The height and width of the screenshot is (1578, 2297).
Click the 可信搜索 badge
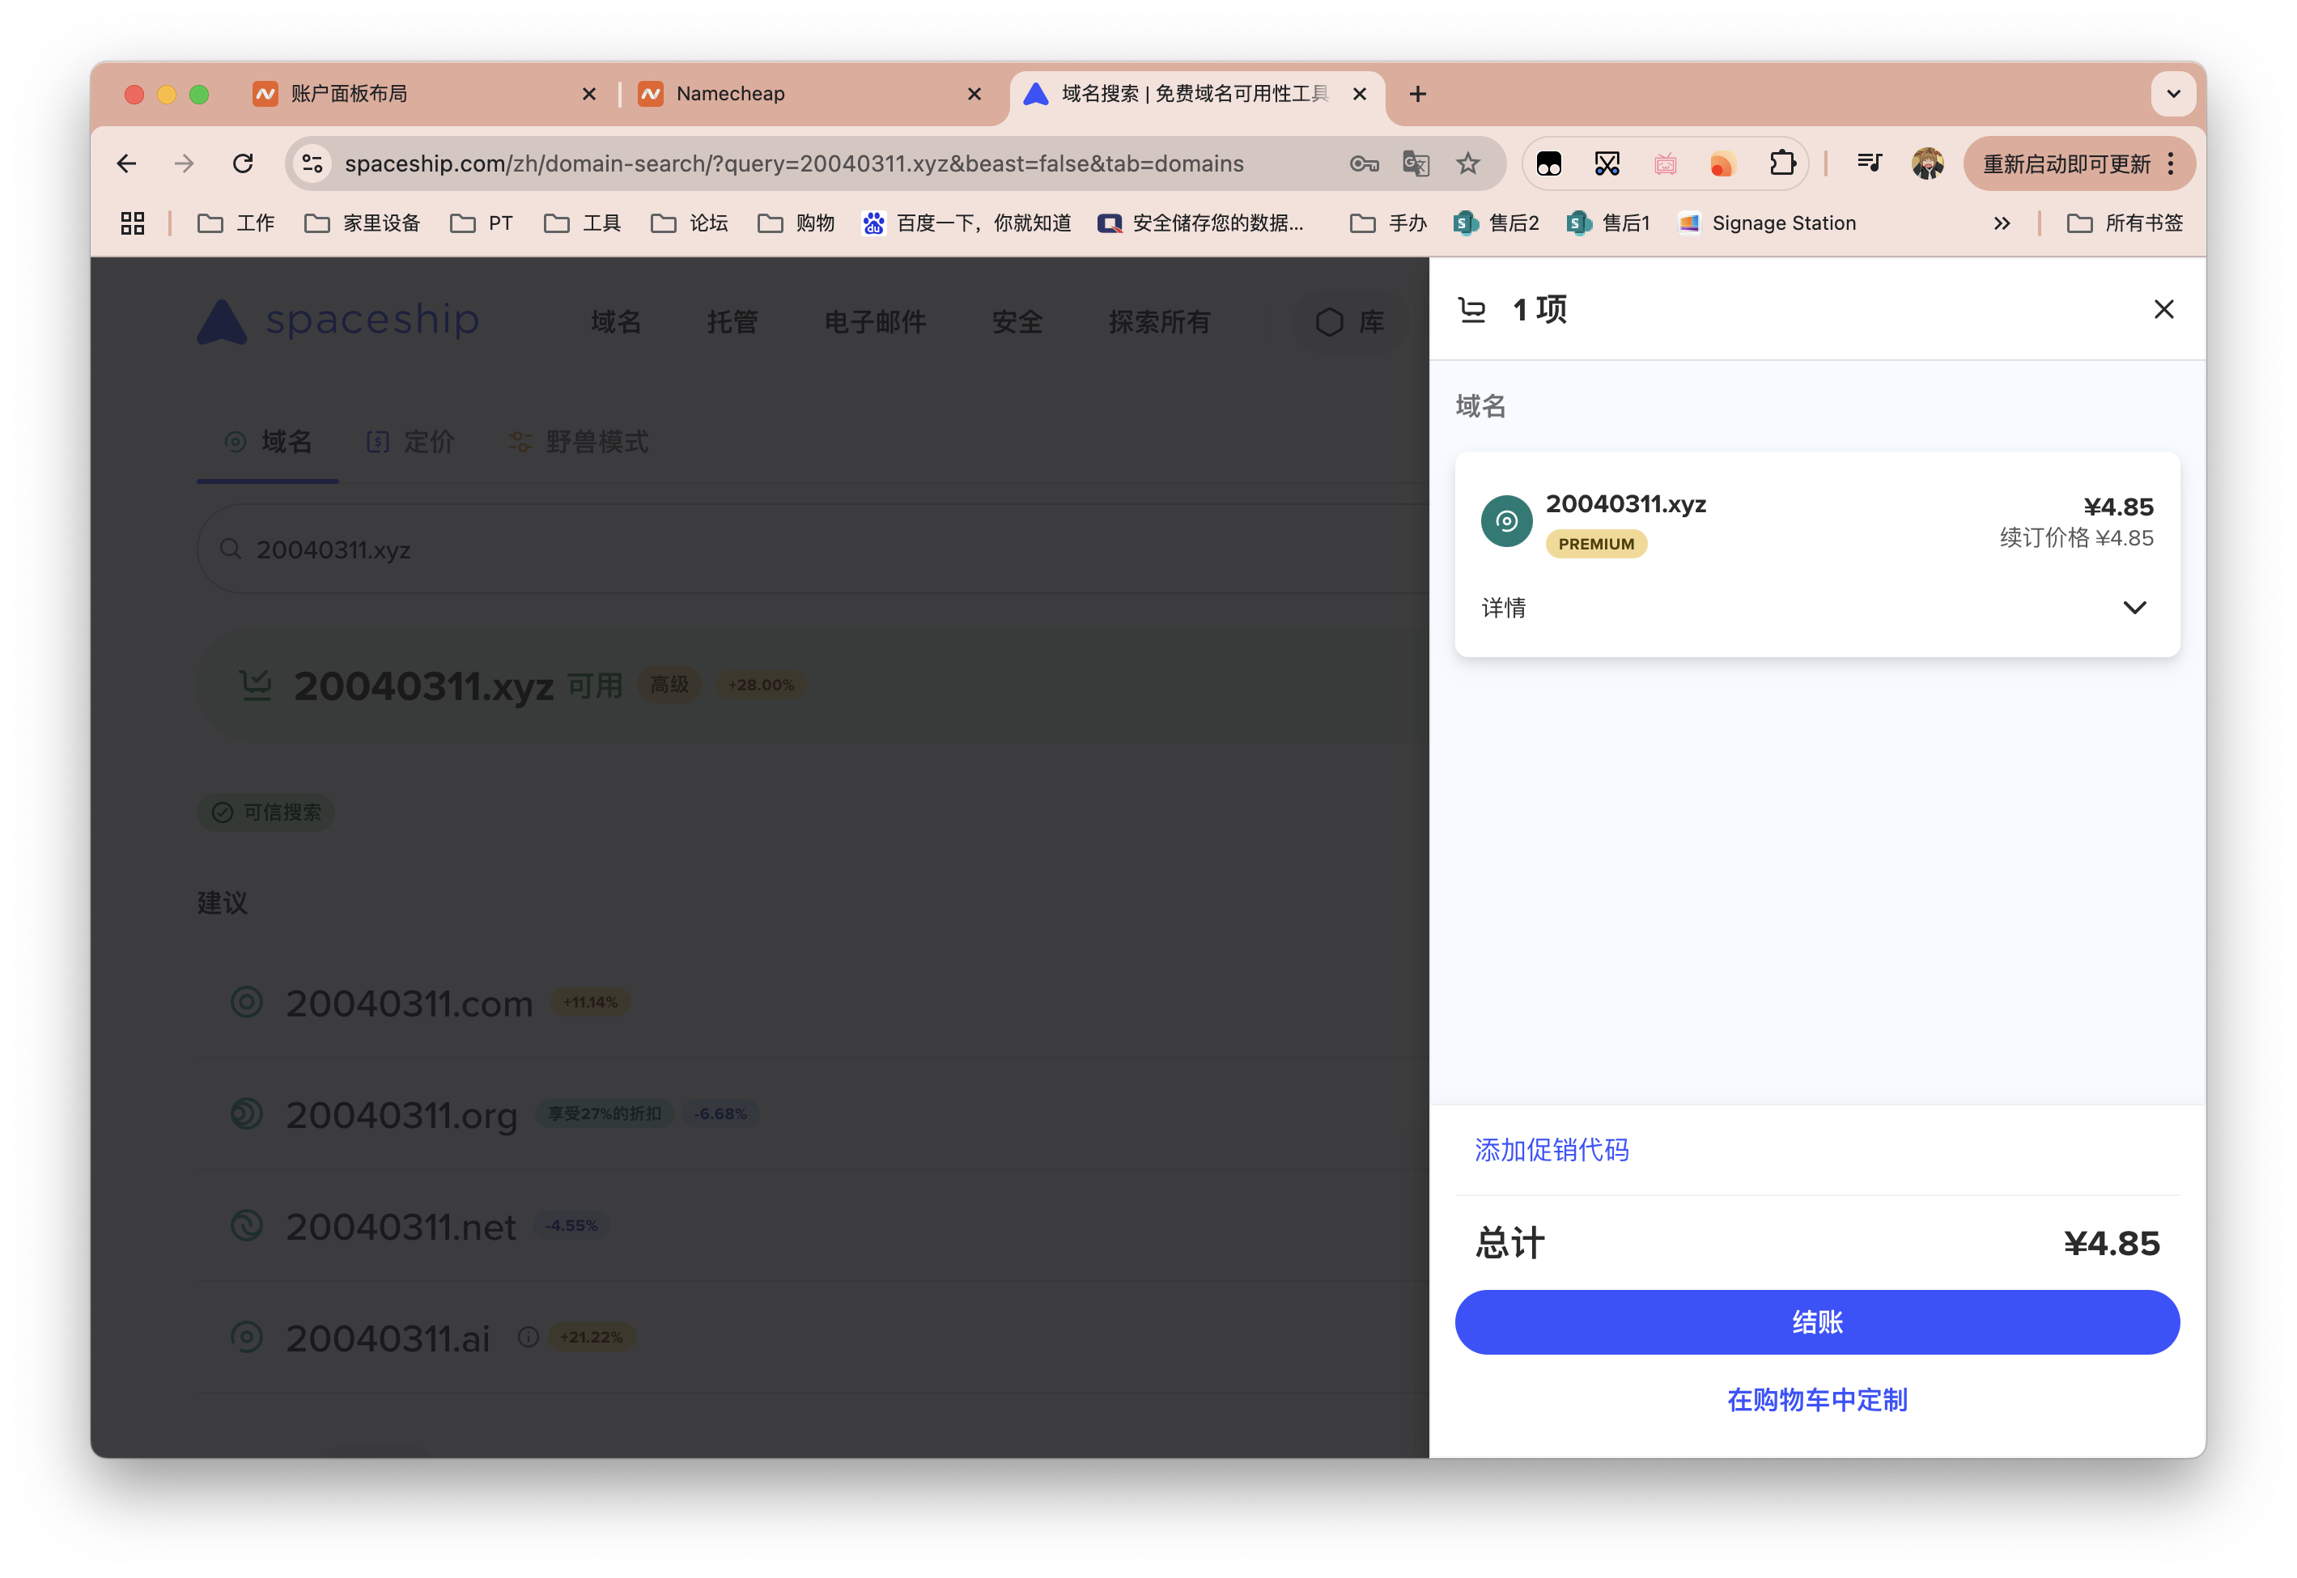point(266,812)
